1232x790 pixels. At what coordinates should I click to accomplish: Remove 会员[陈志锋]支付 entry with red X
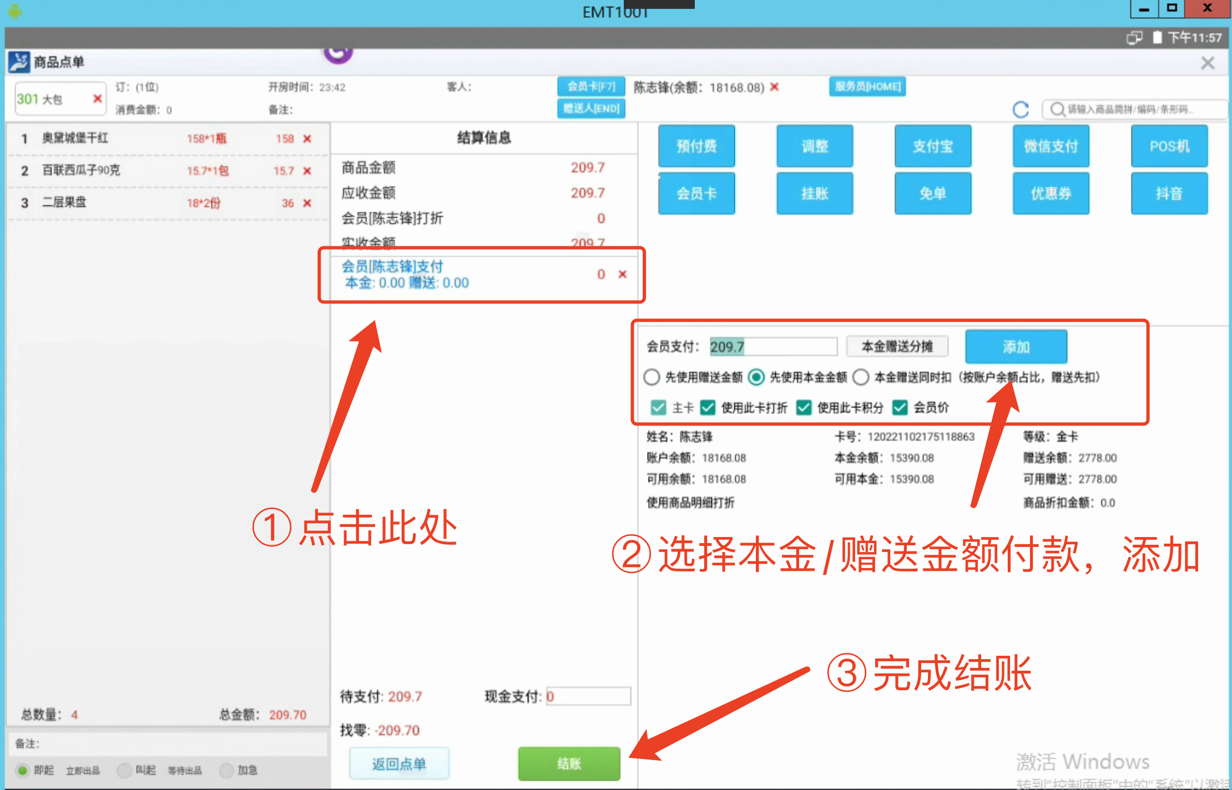[x=622, y=274]
